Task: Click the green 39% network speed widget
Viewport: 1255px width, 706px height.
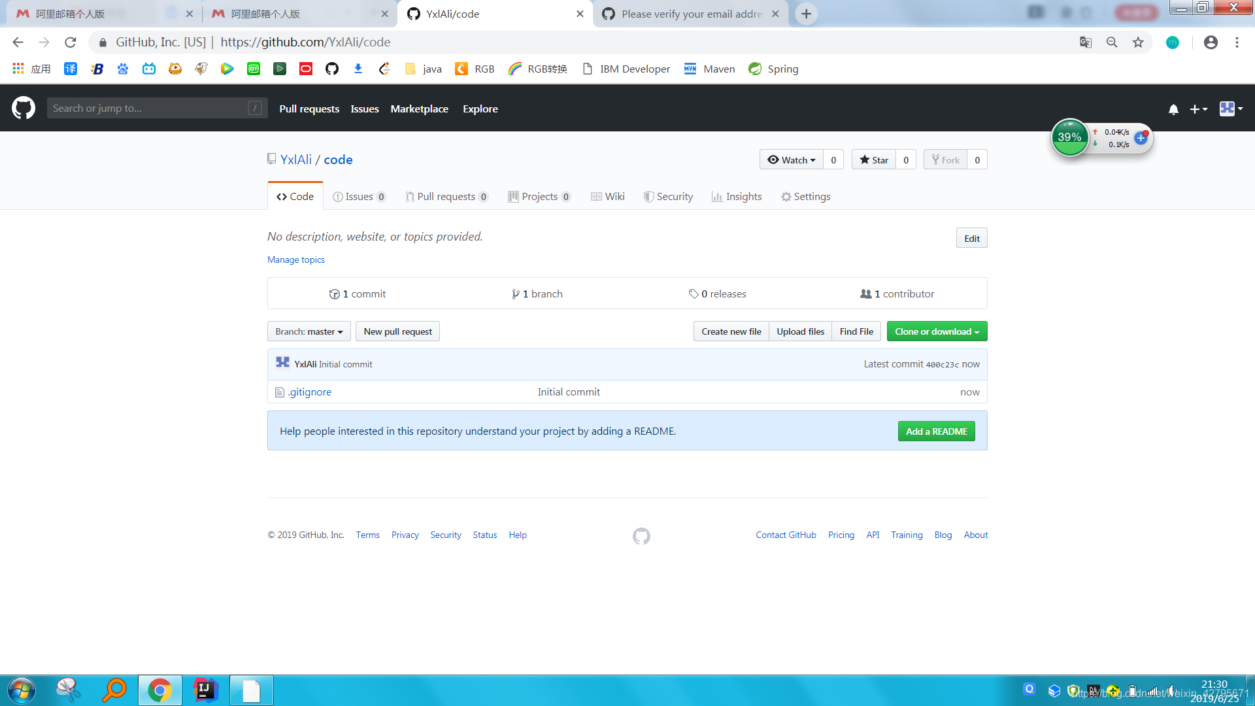Action: 1069,137
